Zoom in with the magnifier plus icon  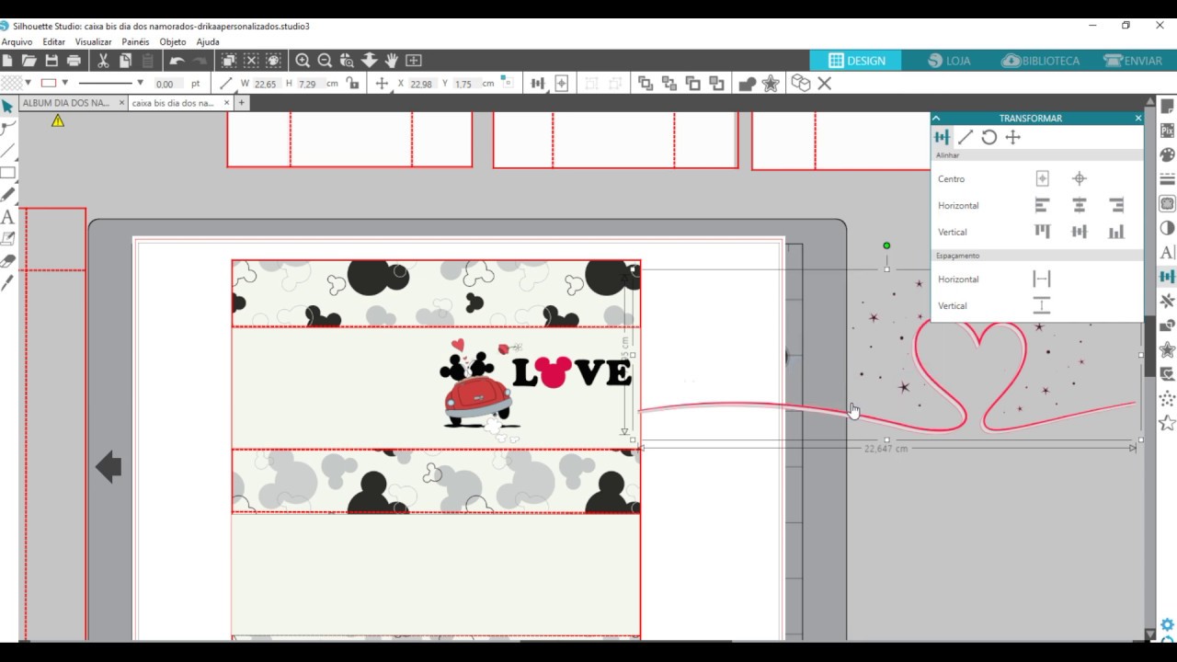[303, 61]
